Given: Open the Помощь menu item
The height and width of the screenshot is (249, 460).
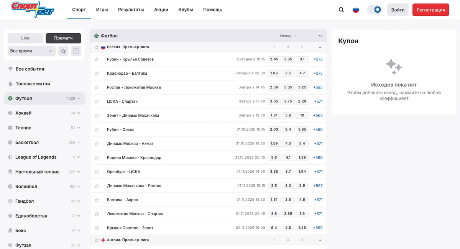Looking at the screenshot, I should coord(212,10).
